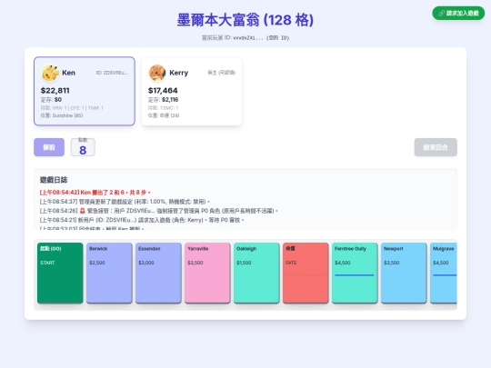Viewport: 491px width, 368px height.
Task: Click the grey end turn button
Action: click(436, 147)
